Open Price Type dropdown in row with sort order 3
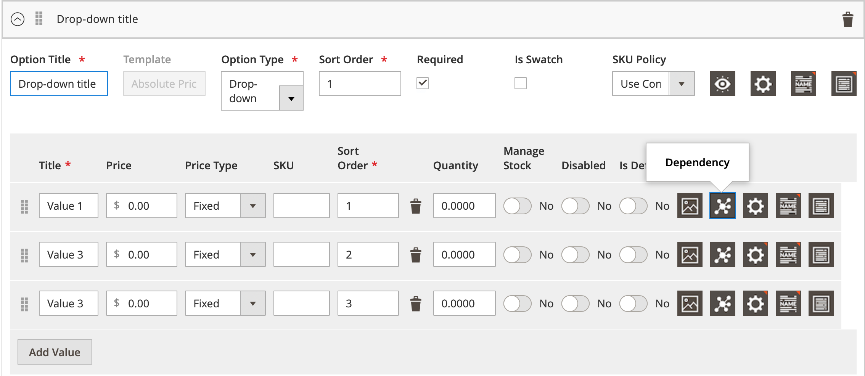 pyautogui.click(x=225, y=303)
